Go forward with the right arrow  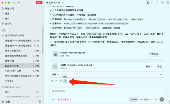click(24, 2)
